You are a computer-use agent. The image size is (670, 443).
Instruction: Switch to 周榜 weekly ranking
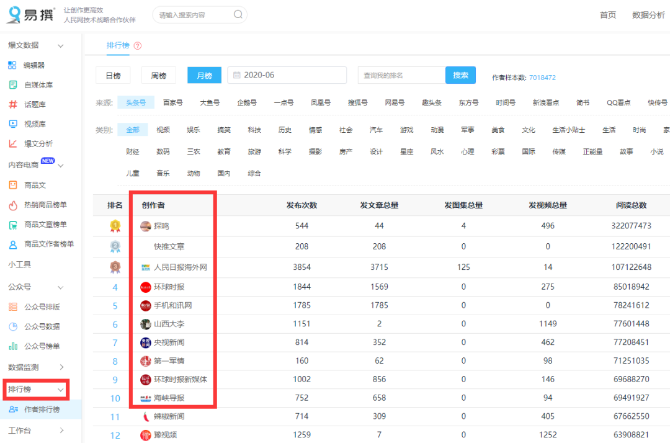(159, 76)
